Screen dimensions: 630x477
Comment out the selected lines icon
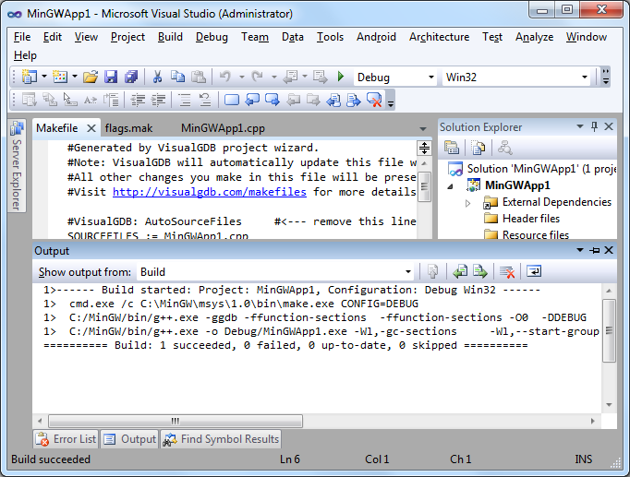pos(185,100)
